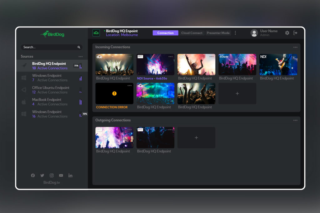Select MacBook Endpoint source

(x=52, y=102)
